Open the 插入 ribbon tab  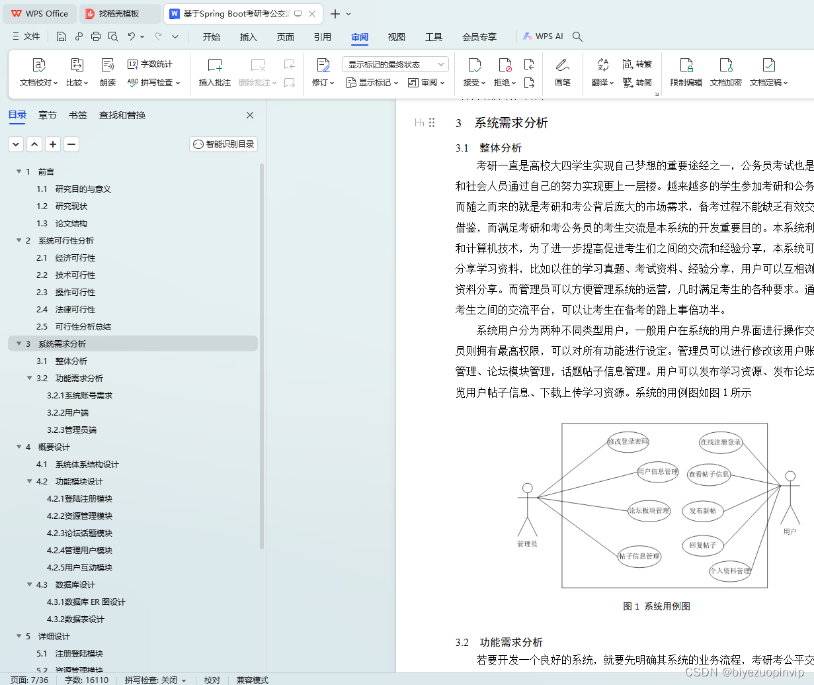click(x=249, y=37)
